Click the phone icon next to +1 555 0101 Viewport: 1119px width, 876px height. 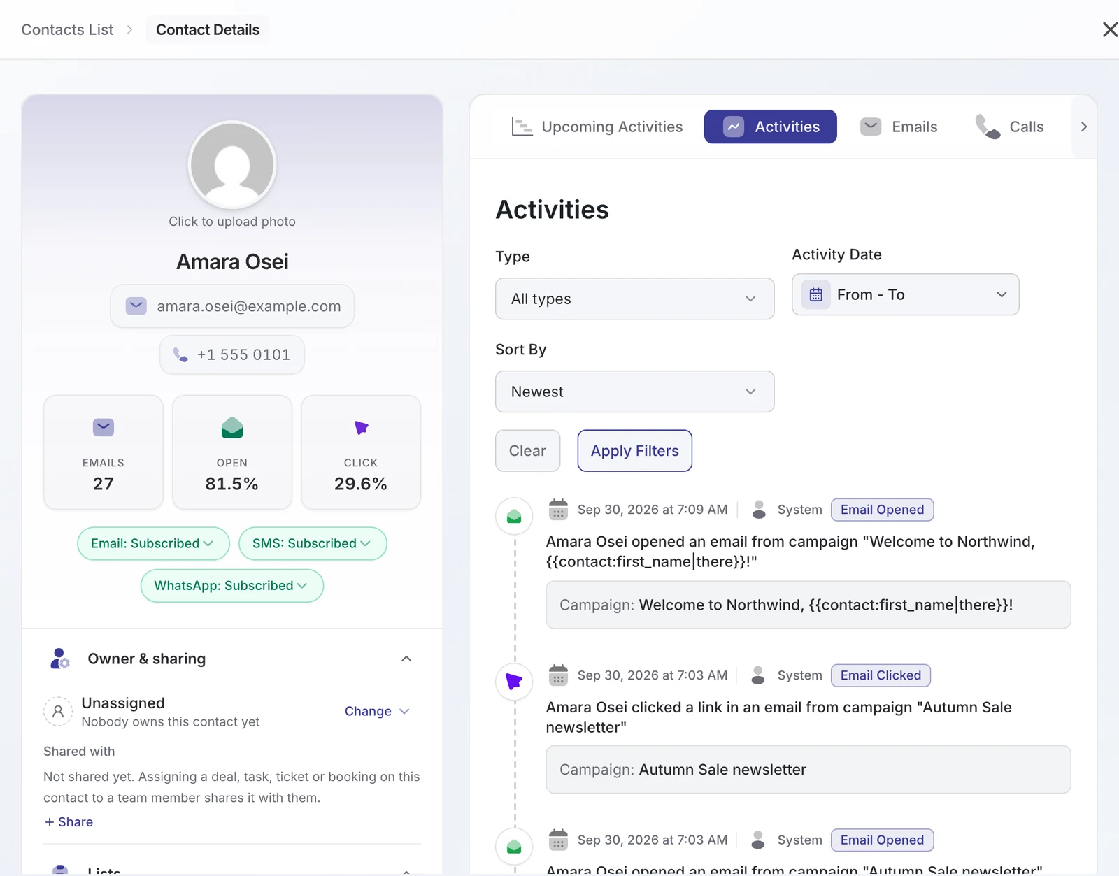pyautogui.click(x=180, y=354)
